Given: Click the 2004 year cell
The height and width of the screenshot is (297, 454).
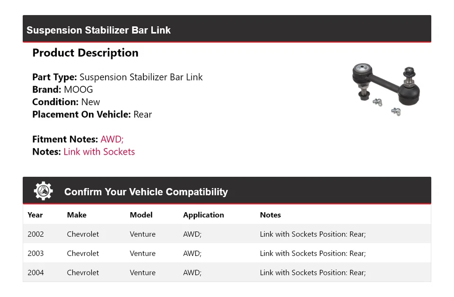Looking at the screenshot, I should 35,272.
